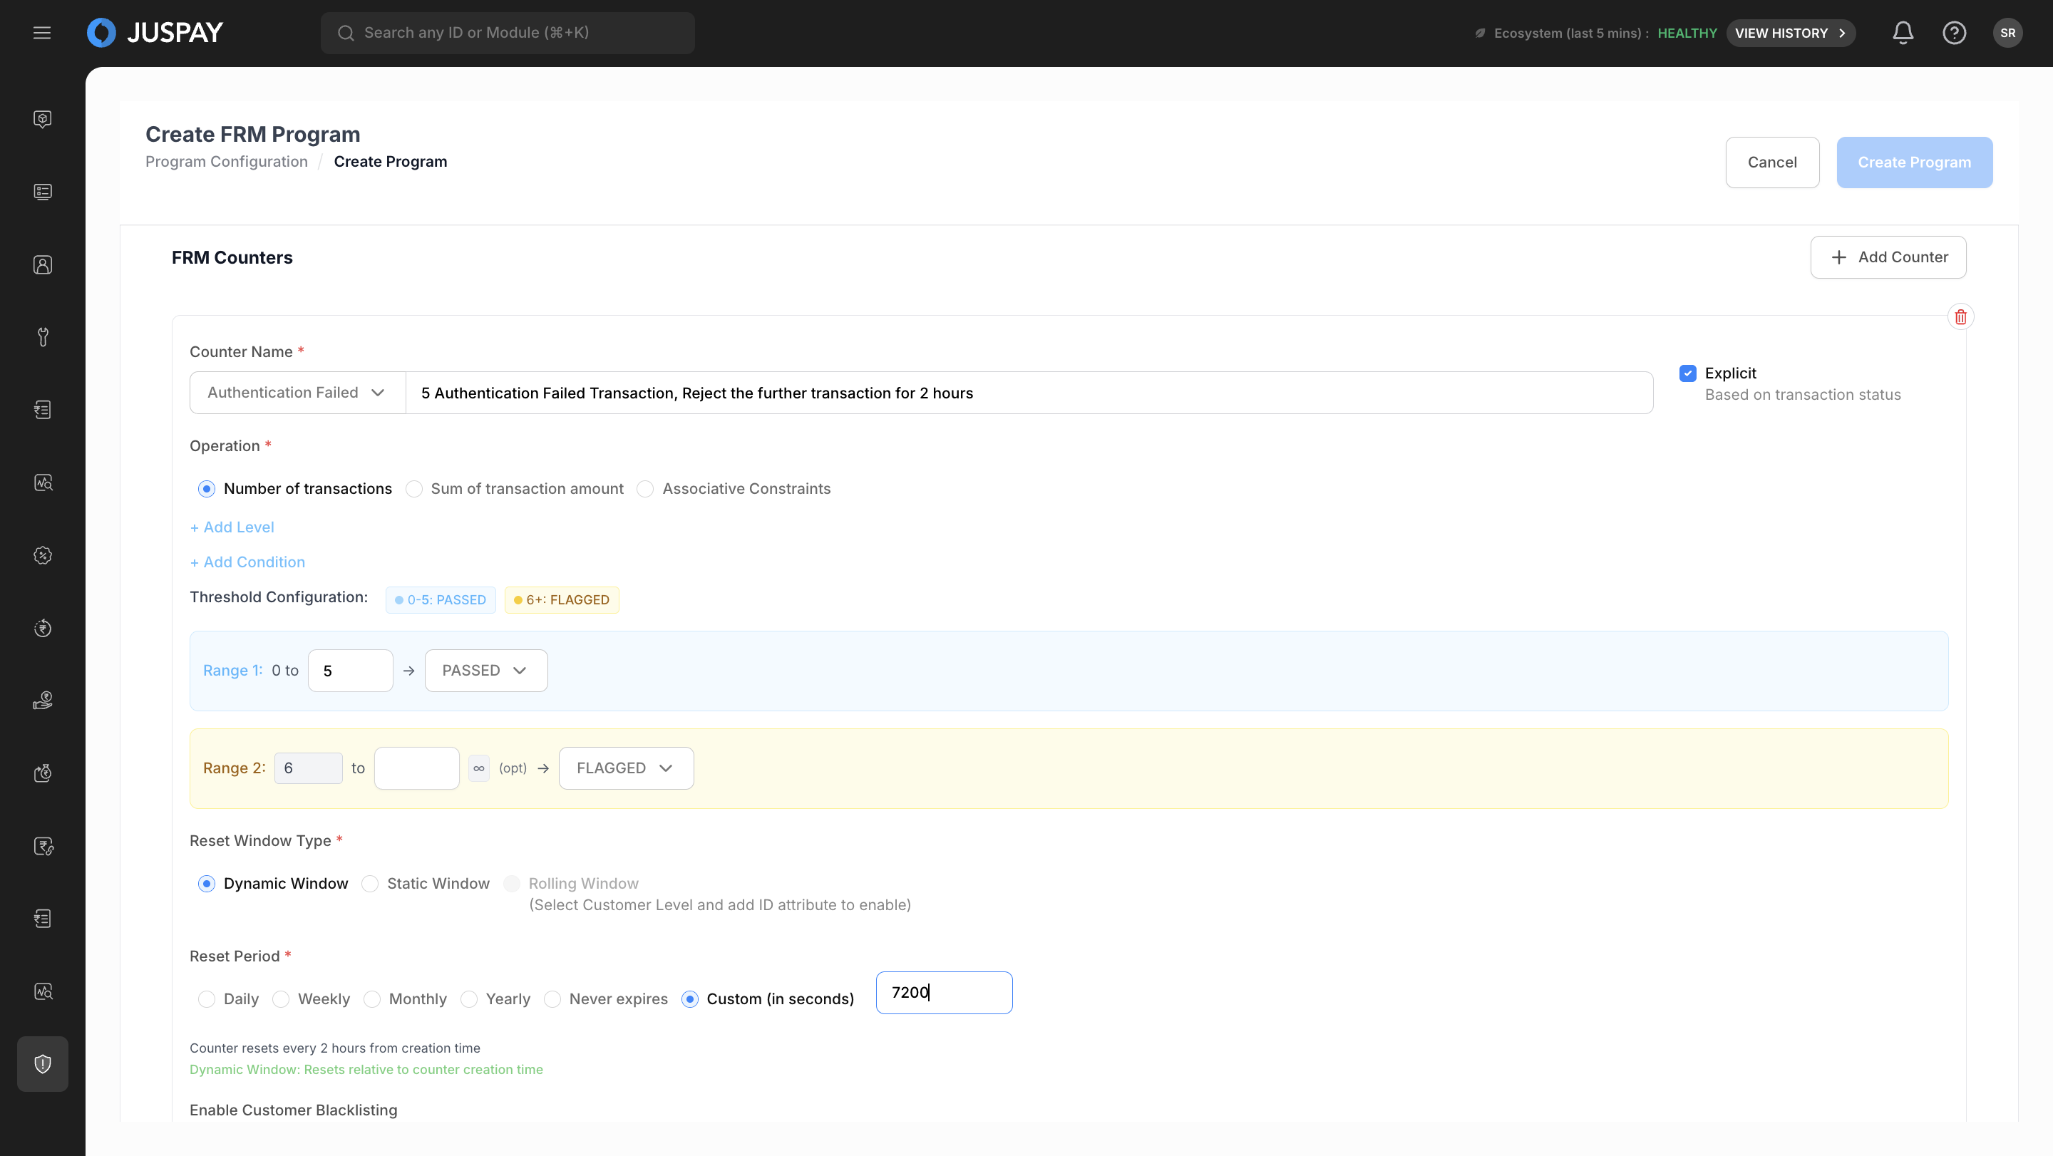Select Static Window reset type
Viewport: 2053px width, 1156px height.
[426, 883]
